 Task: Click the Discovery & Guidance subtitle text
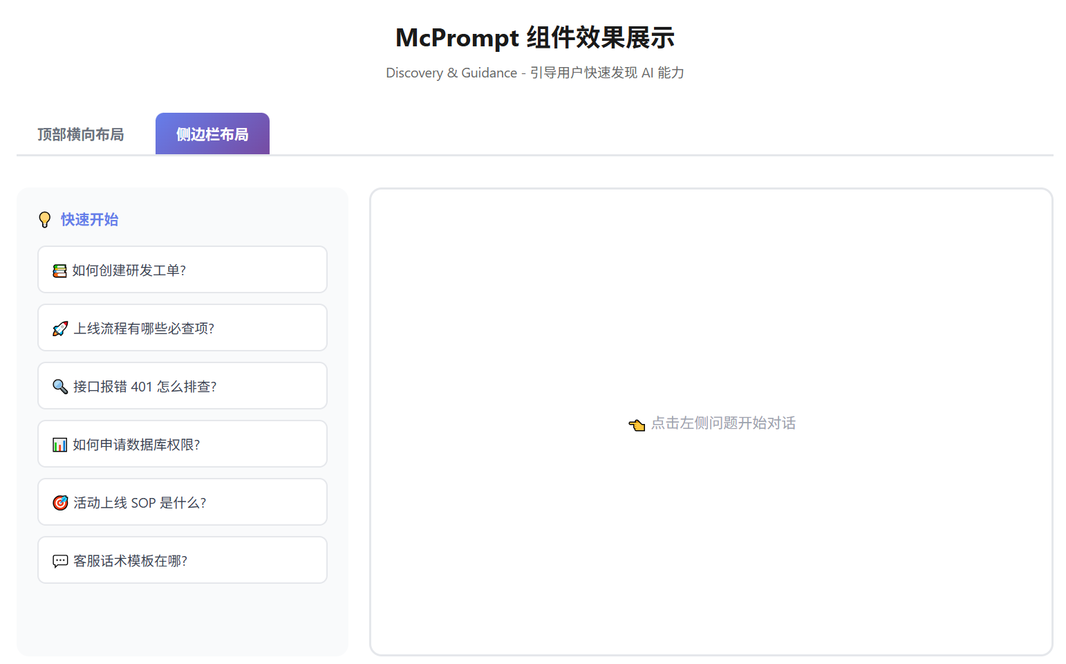tap(534, 72)
